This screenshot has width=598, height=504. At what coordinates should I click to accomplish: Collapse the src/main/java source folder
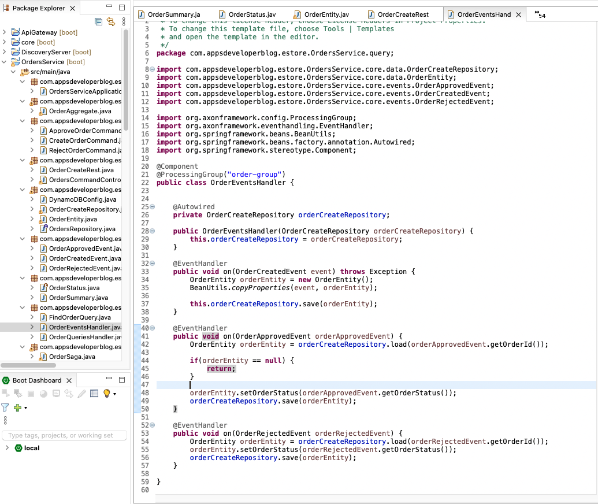coord(13,71)
